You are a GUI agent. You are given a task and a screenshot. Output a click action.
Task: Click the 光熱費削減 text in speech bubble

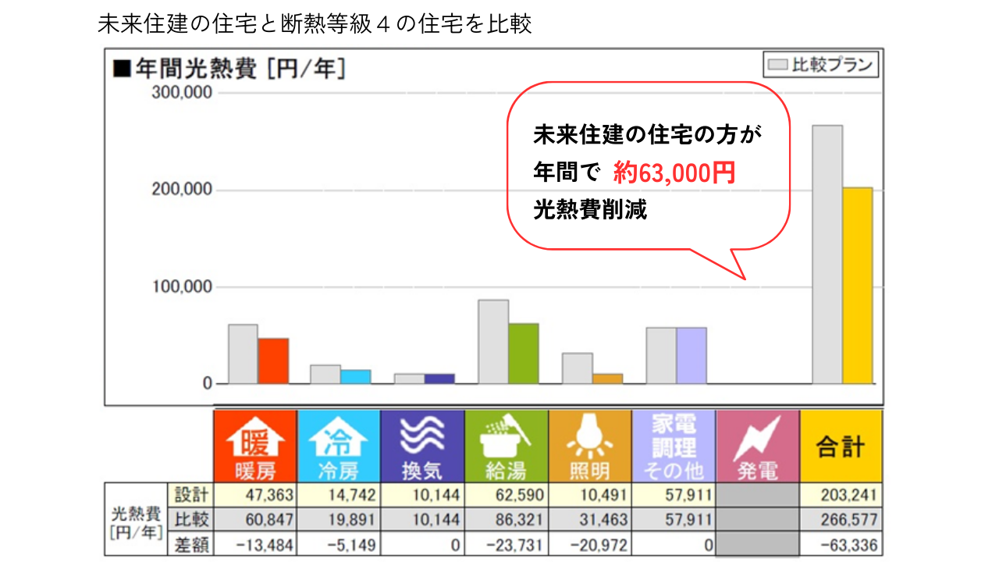point(591,210)
